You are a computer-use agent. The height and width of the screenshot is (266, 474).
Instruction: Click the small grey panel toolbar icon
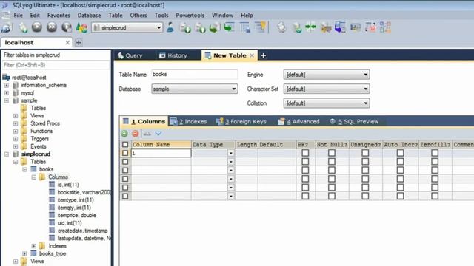pyautogui.click(x=355, y=27)
